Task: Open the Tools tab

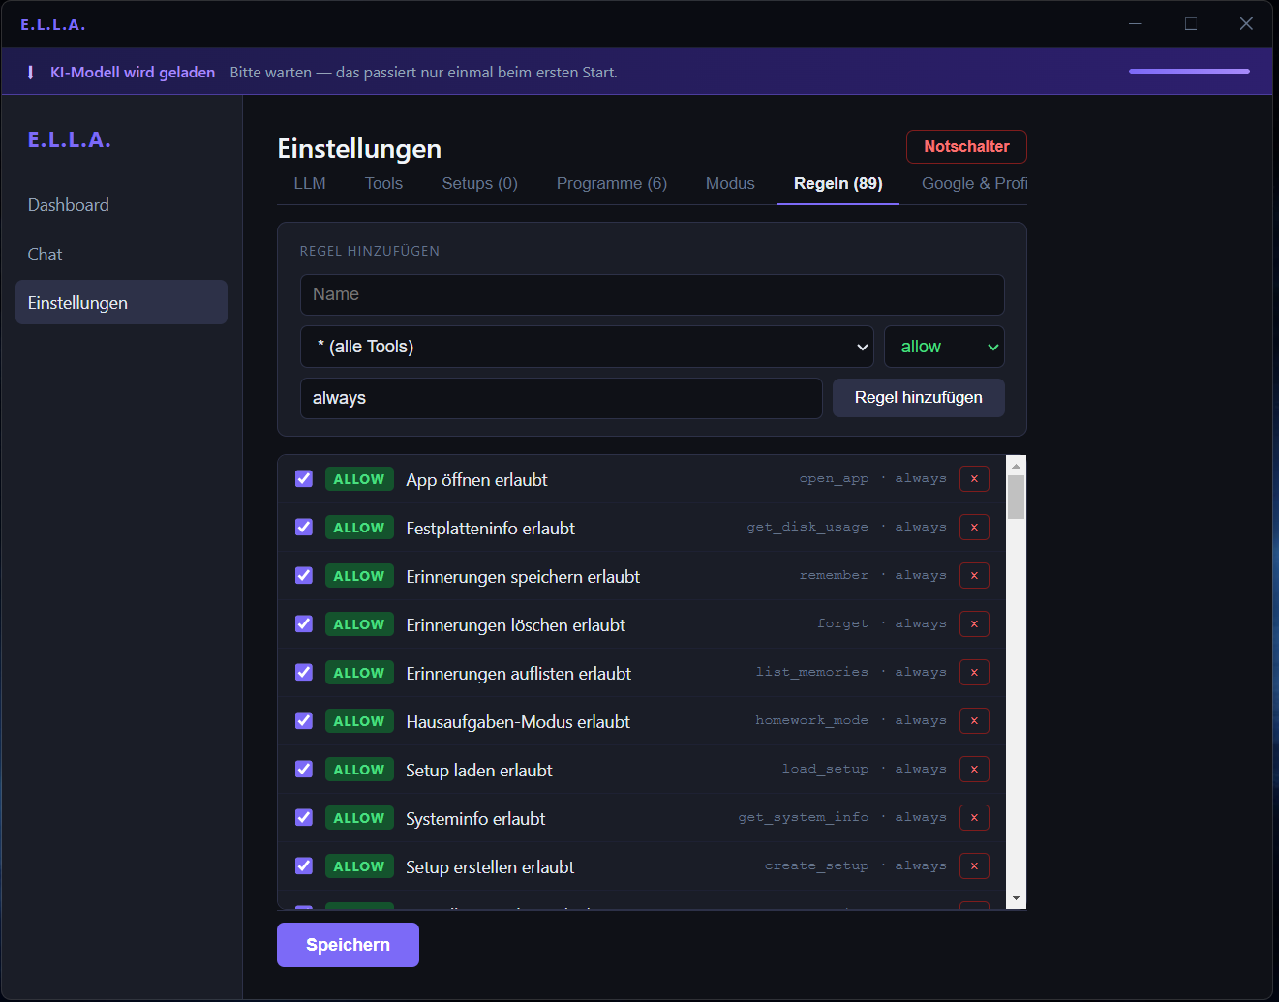Action: 383,183
